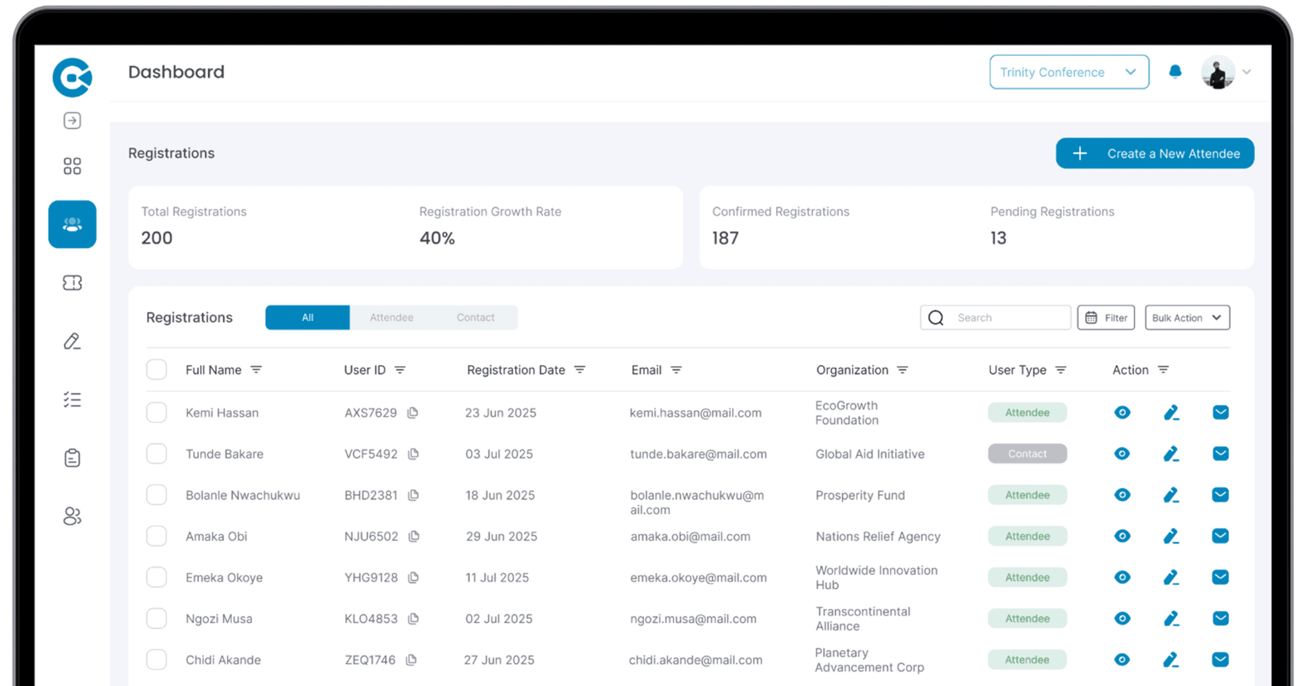
Task: Open the Checklist icon in the sidebar
Action: [72, 400]
